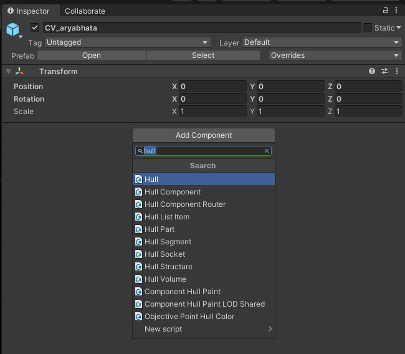Click the inspector lock icon
405x354 pixels.
tap(386, 11)
